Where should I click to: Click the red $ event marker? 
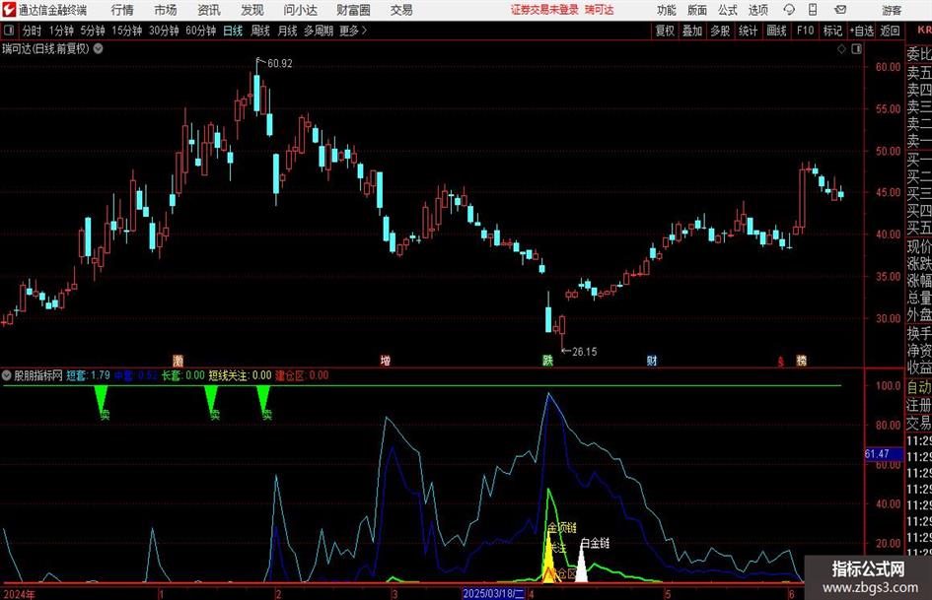780,362
